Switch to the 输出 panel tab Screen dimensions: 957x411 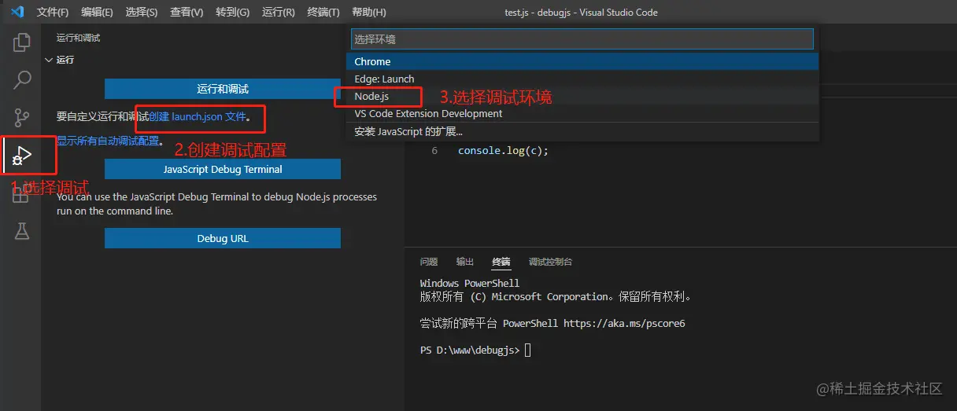[x=465, y=262]
